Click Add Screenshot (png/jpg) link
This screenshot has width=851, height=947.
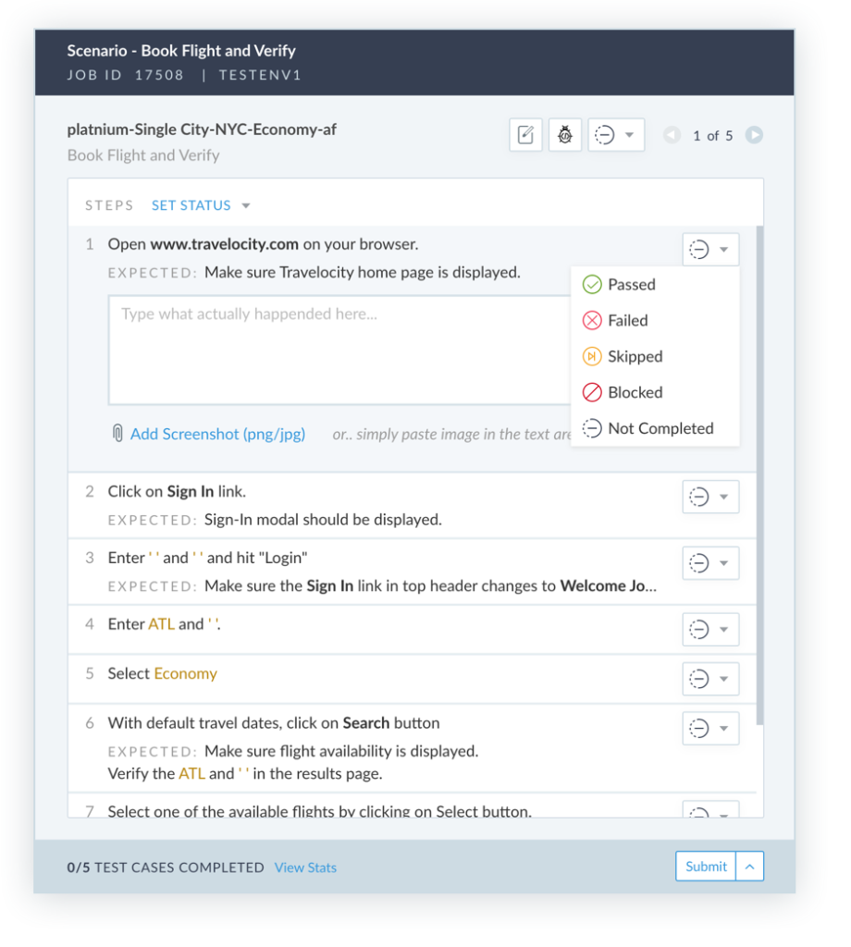tap(217, 434)
